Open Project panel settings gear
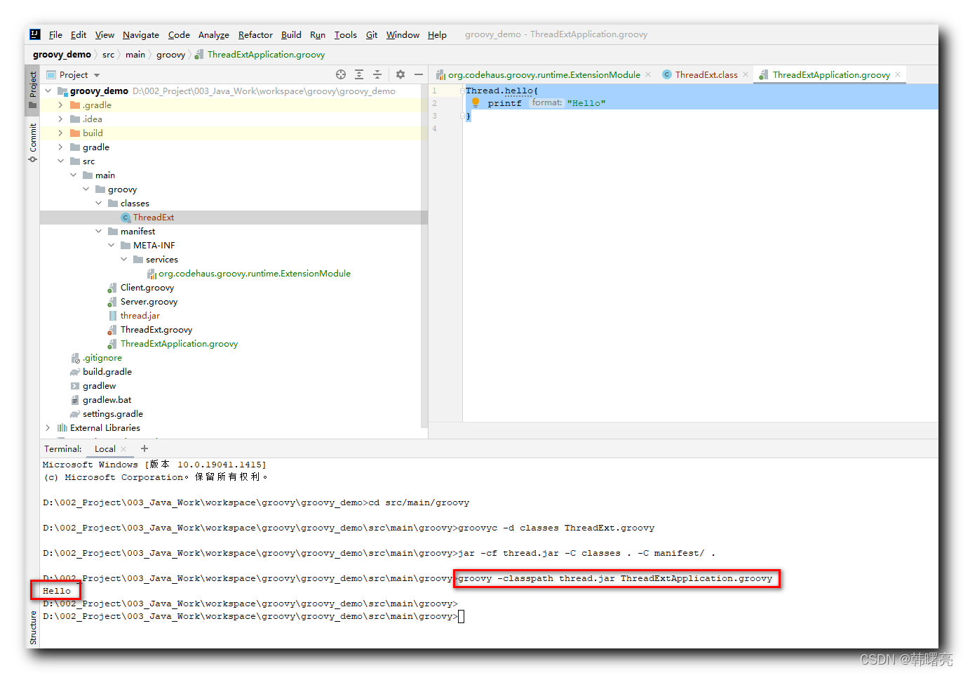Image resolution: width=963 pixels, height=673 pixels. pos(400,74)
